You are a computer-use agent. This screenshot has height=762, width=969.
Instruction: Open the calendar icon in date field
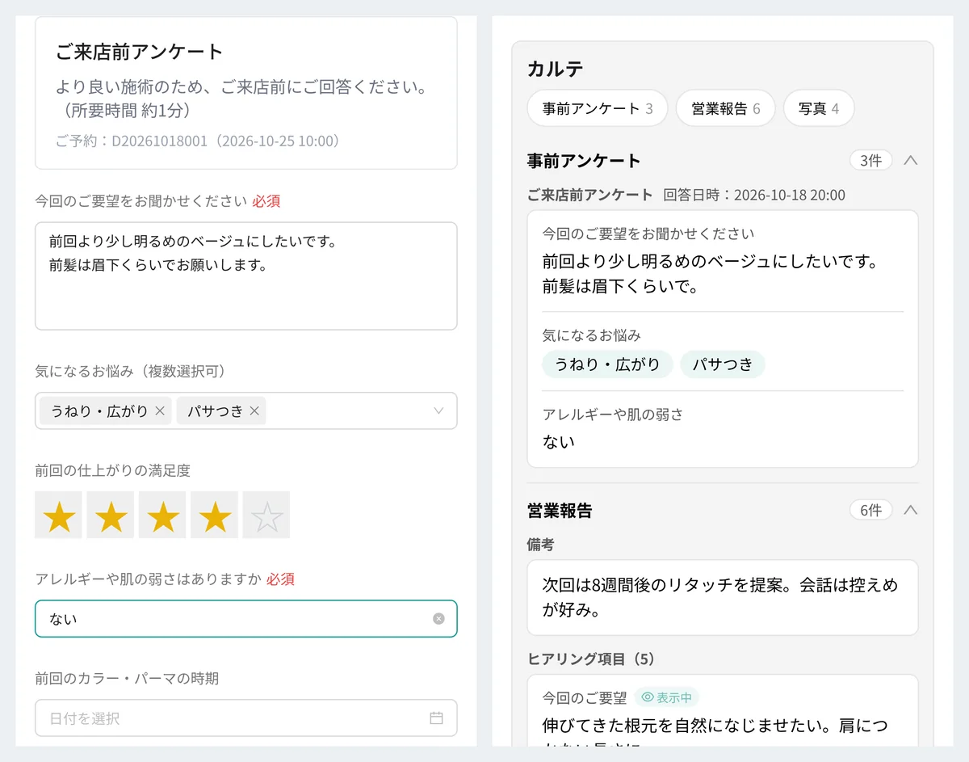click(x=436, y=718)
